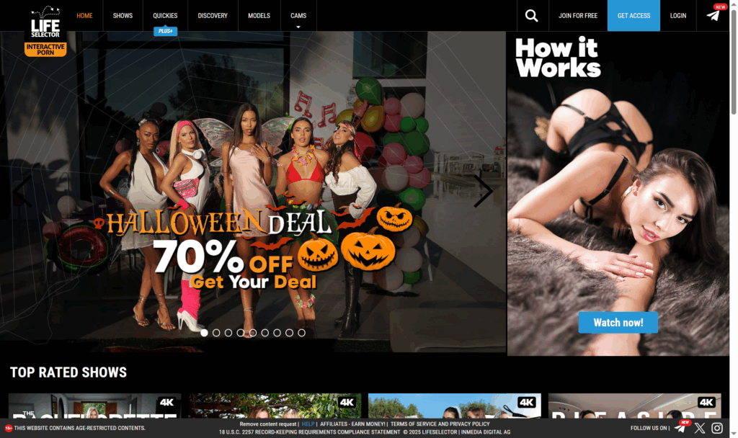Open the search magnifier icon

click(x=531, y=15)
